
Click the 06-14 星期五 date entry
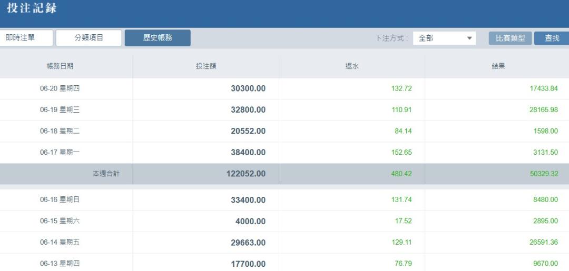(x=60, y=243)
